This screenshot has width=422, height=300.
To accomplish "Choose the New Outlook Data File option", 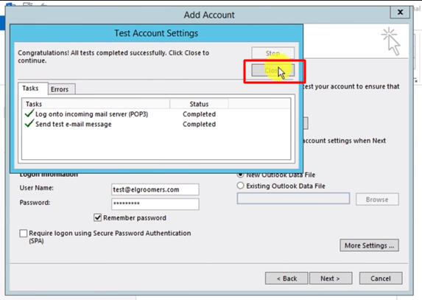I will coord(240,175).
